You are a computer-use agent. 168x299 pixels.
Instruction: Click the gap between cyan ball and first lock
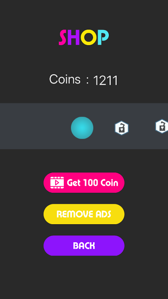click(x=104, y=128)
